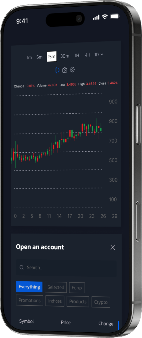Click the 29 time axis label
Image resolution: width=142 pixels, height=338 pixels.
[x=115, y=216]
